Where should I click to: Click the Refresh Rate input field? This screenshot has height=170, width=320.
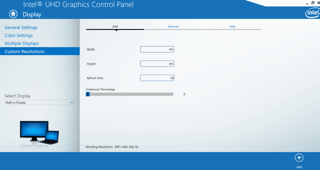[x=157, y=78]
